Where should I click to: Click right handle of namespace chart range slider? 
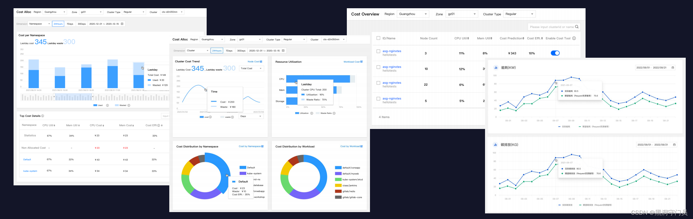pos(93,97)
